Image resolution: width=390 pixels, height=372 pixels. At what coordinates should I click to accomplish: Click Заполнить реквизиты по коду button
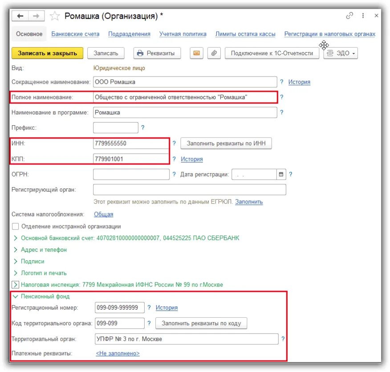[x=201, y=323]
